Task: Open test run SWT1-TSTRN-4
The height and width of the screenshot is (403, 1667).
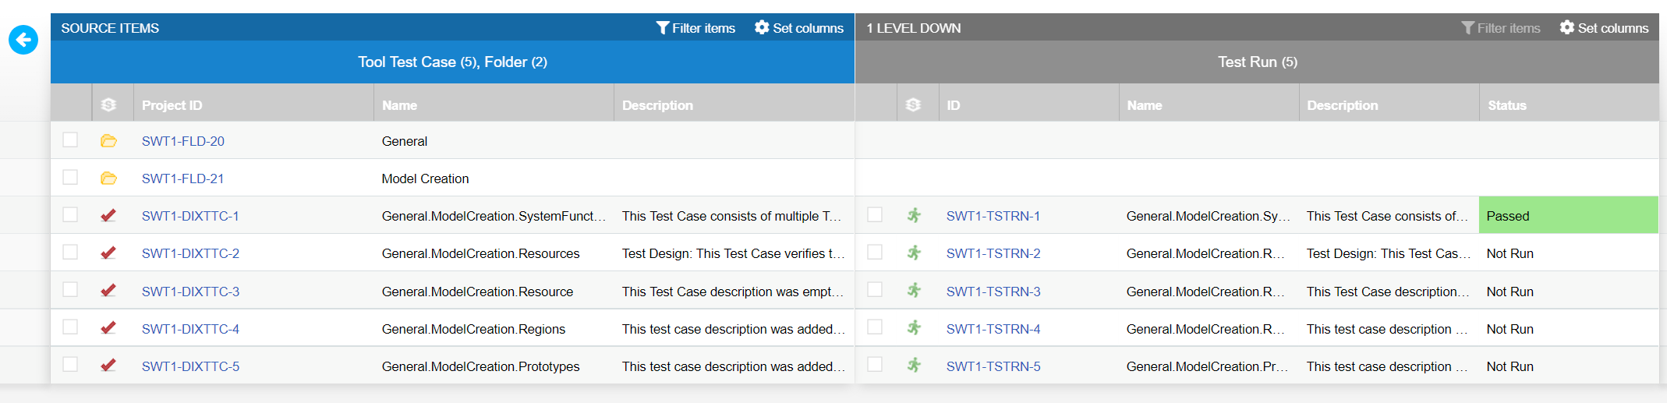Action: [x=993, y=329]
